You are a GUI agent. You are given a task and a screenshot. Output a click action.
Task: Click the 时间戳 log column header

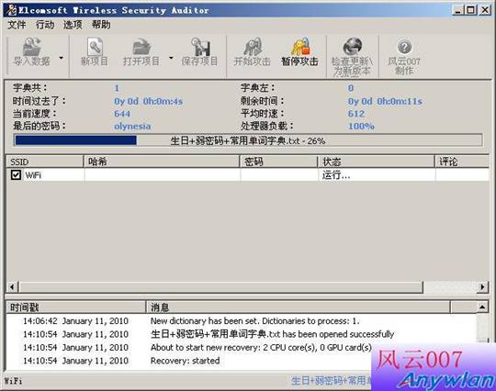point(75,307)
